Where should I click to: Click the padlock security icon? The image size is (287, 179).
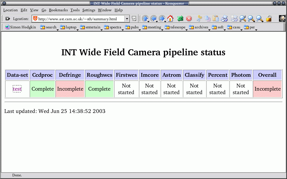click(269, 19)
